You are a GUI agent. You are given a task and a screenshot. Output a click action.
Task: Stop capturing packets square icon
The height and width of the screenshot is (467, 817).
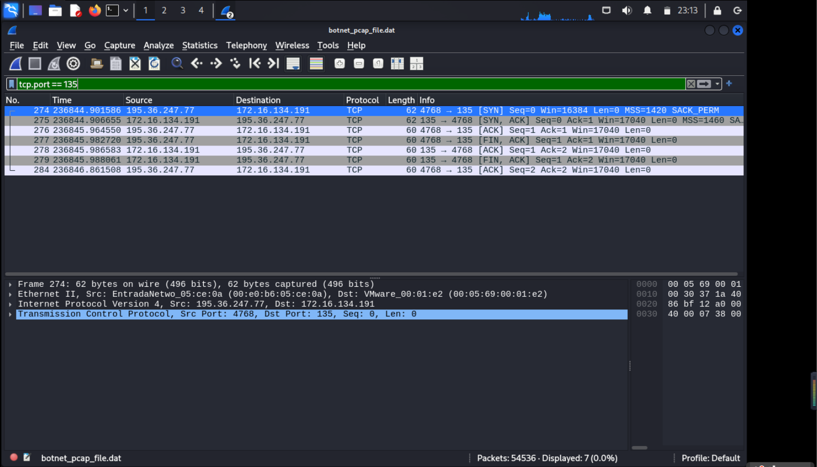35,64
